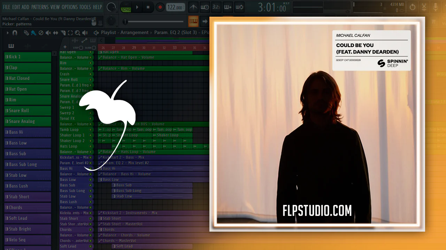Open the ADD menu

[x=25, y=7]
